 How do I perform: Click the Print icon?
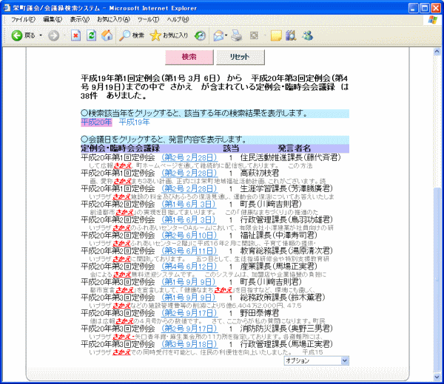coord(236,35)
